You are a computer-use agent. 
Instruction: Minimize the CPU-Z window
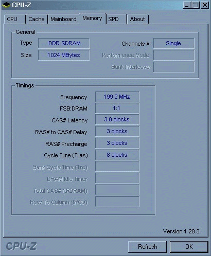pos(187,5)
